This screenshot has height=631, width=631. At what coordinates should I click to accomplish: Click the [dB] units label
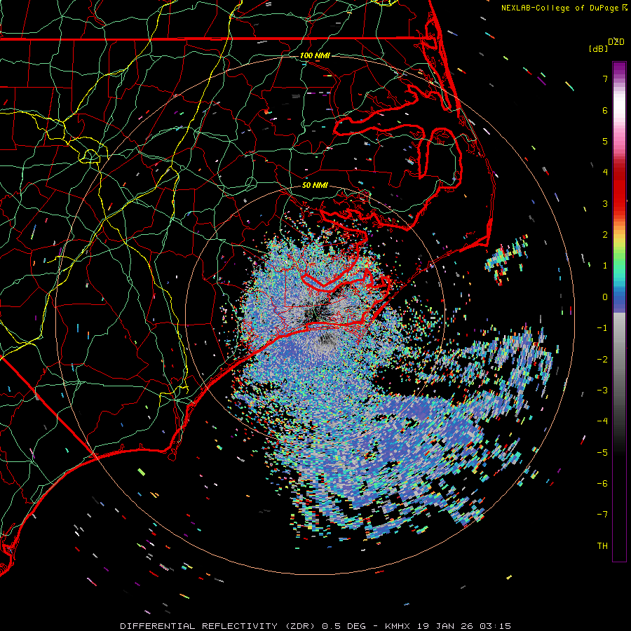coord(598,48)
